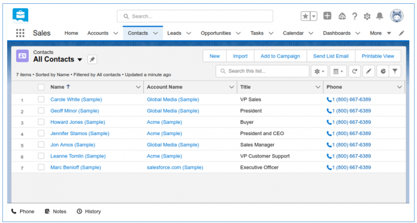The height and width of the screenshot is (223, 417).
Task: Click the New contact button
Action: [214, 56]
